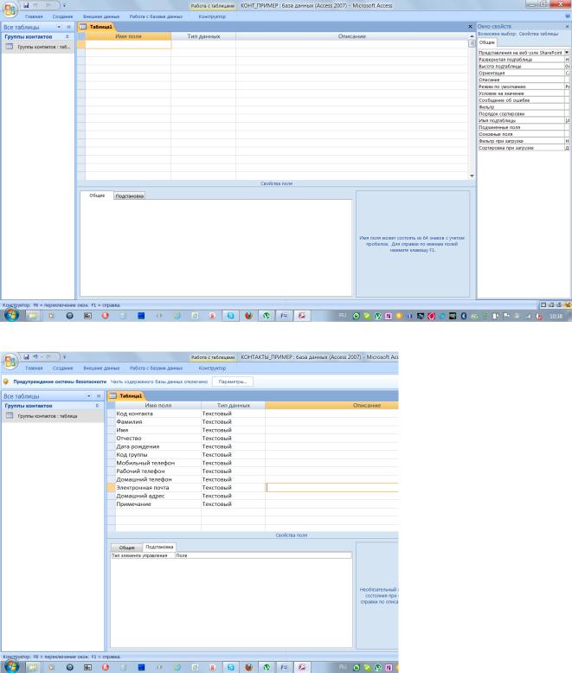Click Save icon in КОНТАКТЫ_ПРИМЕР quick access toolbar
The height and width of the screenshot is (673, 572).
[26, 356]
